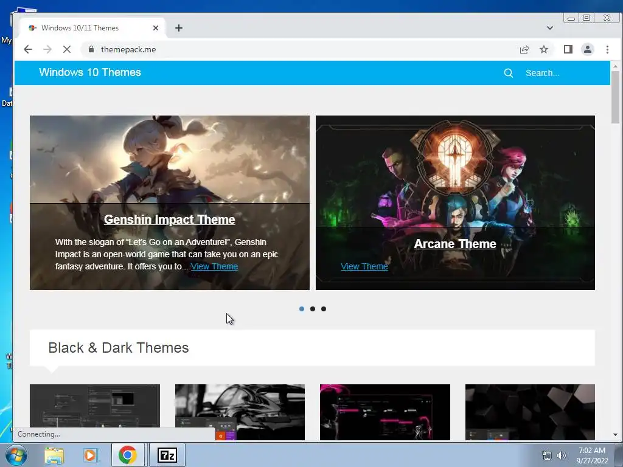This screenshot has height=467, width=623.
Task: Click the Chrome taskbar icon
Action: click(x=128, y=455)
